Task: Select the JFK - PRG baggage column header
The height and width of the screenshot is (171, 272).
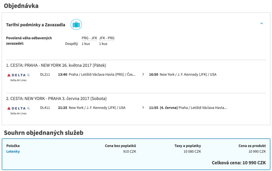Action: point(107,38)
